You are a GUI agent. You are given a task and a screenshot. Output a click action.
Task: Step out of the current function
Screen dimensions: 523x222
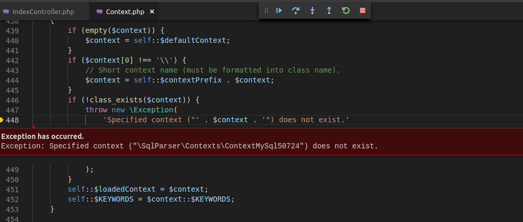[329, 10]
